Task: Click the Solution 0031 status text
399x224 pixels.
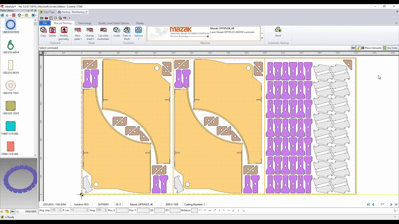Action: click(x=81, y=204)
